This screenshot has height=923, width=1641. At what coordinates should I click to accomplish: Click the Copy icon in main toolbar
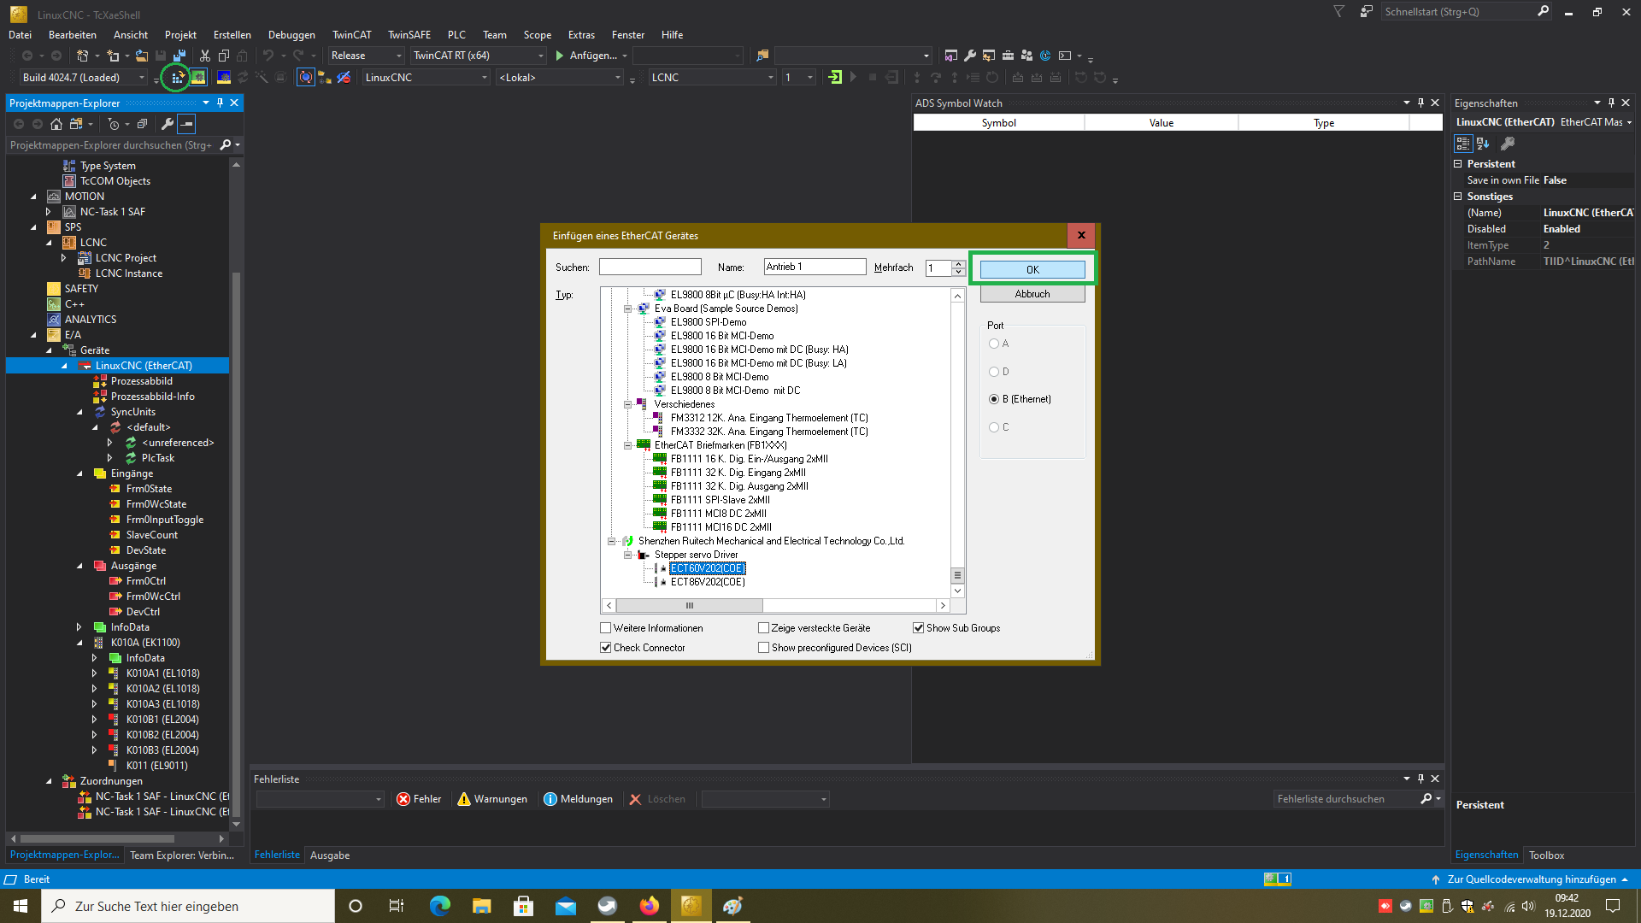coord(224,56)
